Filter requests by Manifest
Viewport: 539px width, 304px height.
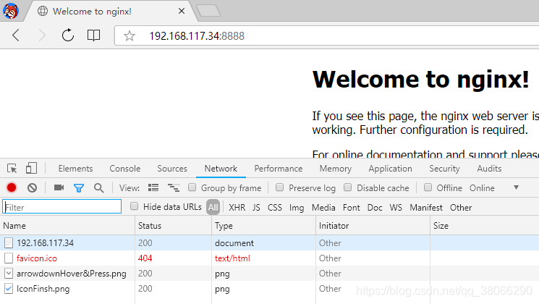(x=426, y=207)
